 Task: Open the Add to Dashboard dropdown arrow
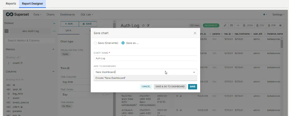(x=194, y=72)
